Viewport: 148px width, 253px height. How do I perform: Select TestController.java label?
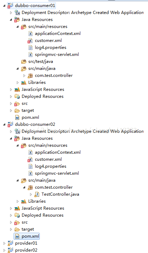60,194
